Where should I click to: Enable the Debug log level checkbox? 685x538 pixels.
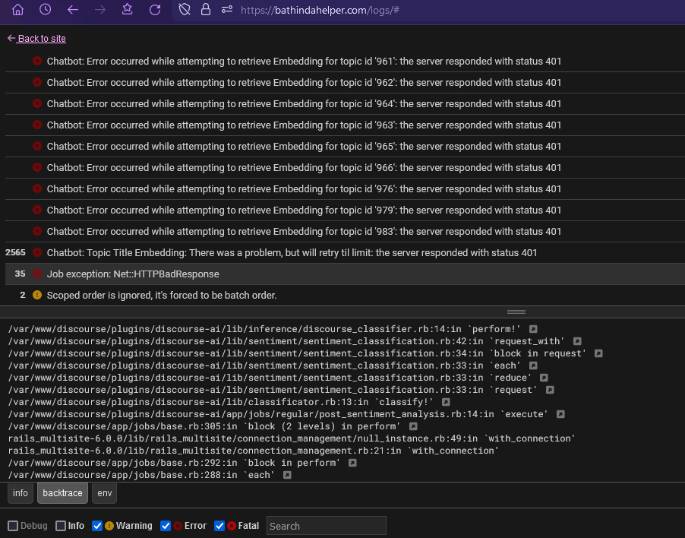pos(13,526)
